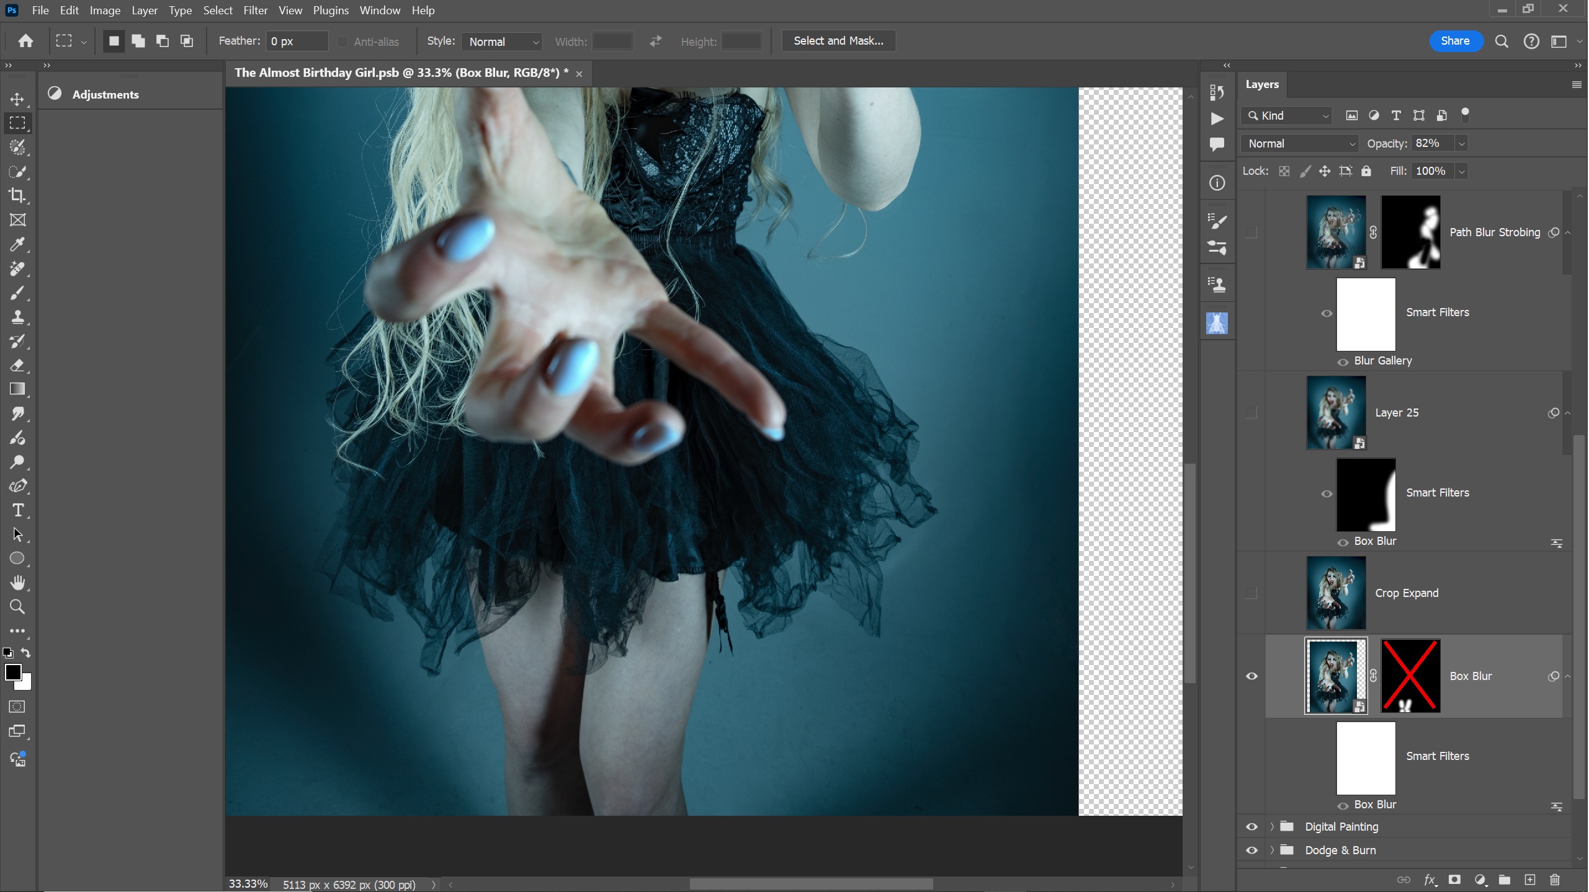Select the Horizontal Type tool
The image size is (1589, 892).
17,511
